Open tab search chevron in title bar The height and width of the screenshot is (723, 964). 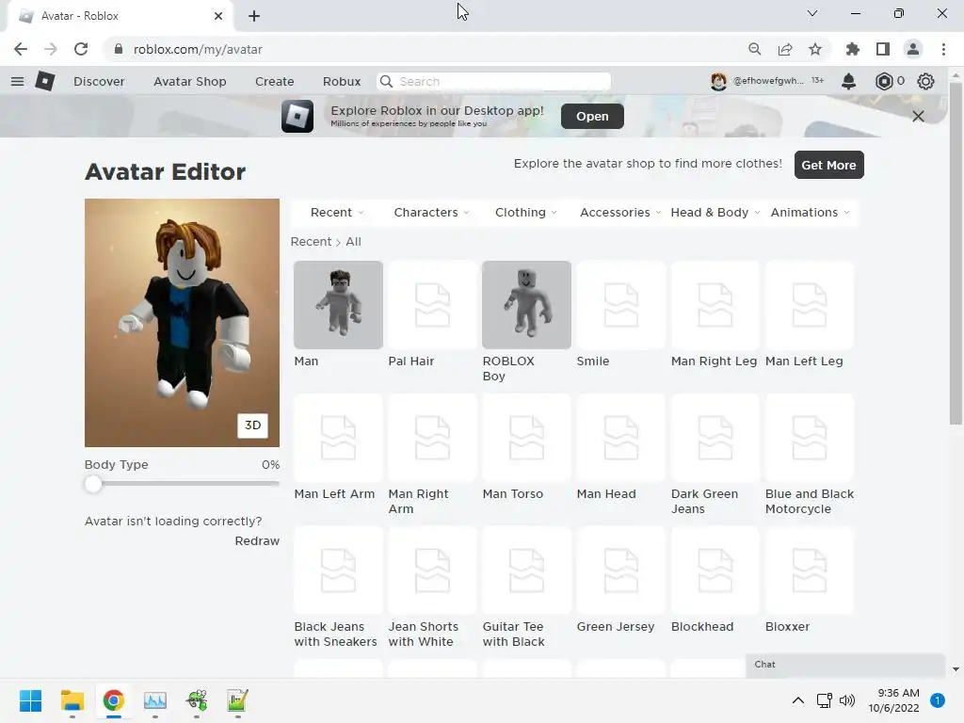812,13
